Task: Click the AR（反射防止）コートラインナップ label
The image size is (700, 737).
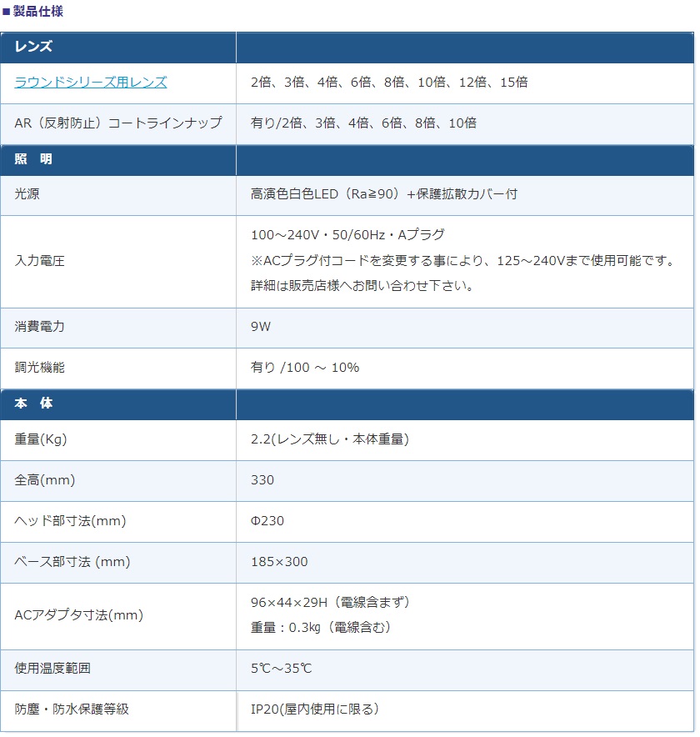Action: (118, 123)
